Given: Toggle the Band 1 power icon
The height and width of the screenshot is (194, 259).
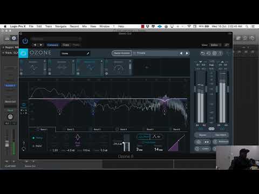Looking at the screenshot, I should click(x=38, y=129).
